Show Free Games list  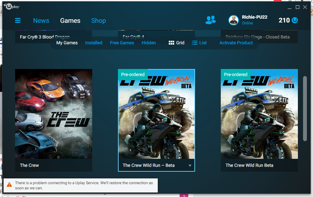(x=122, y=43)
